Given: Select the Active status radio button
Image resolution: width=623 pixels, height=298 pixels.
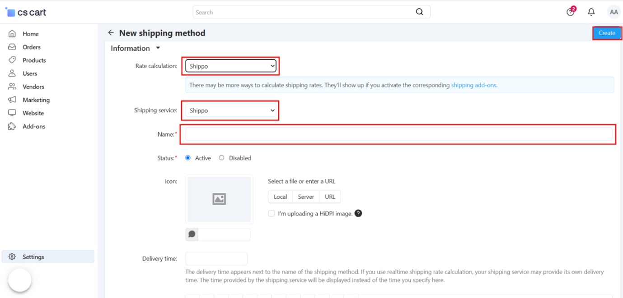Looking at the screenshot, I should point(188,158).
